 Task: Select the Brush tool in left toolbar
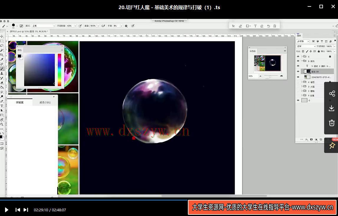2,69
